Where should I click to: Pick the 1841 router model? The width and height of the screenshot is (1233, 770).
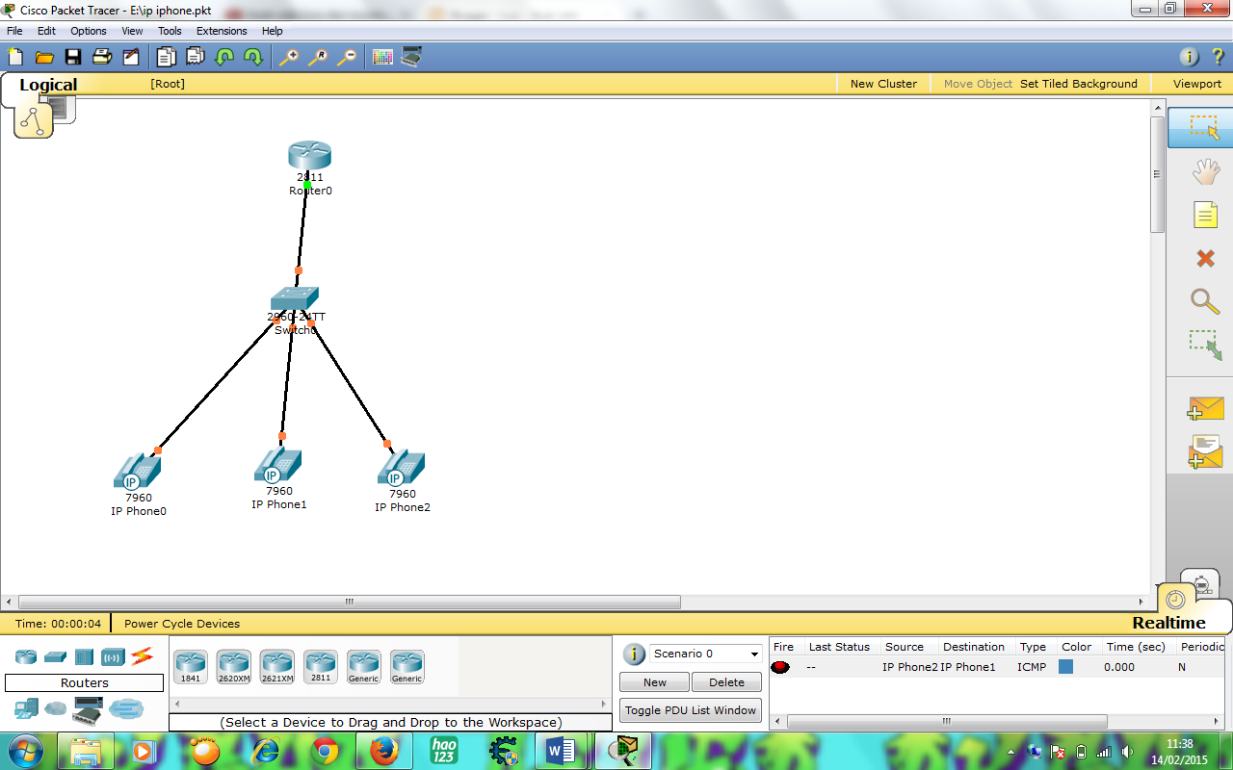coord(190,666)
